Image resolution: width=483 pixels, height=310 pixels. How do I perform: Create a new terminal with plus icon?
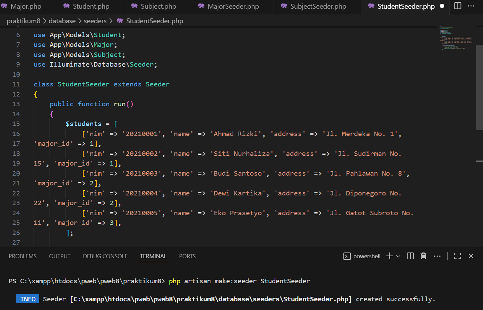(389, 256)
